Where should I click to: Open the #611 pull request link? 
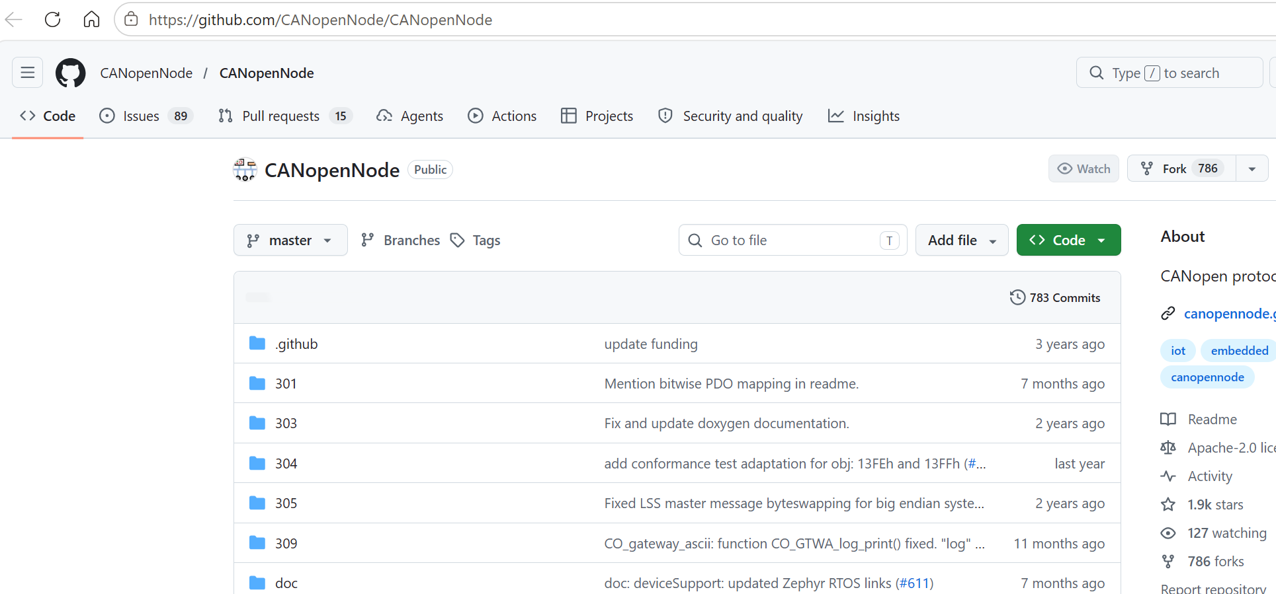point(914,583)
